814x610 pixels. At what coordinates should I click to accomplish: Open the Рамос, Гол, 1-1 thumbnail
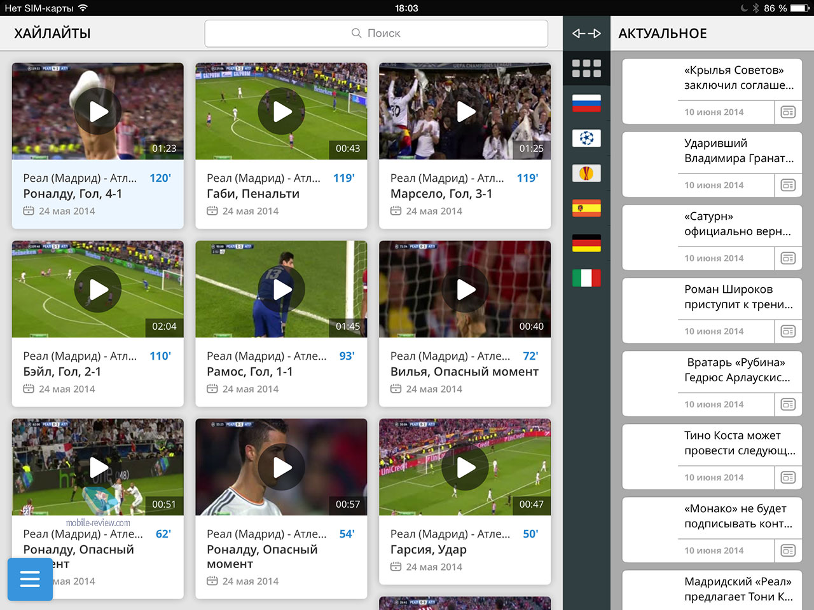pyautogui.click(x=281, y=290)
